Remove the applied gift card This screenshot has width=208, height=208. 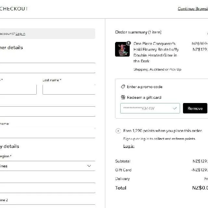(x=195, y=108)
